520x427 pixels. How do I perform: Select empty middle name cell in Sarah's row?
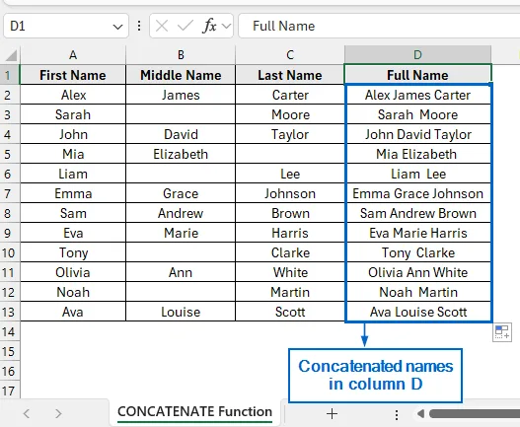coord(181,114)
